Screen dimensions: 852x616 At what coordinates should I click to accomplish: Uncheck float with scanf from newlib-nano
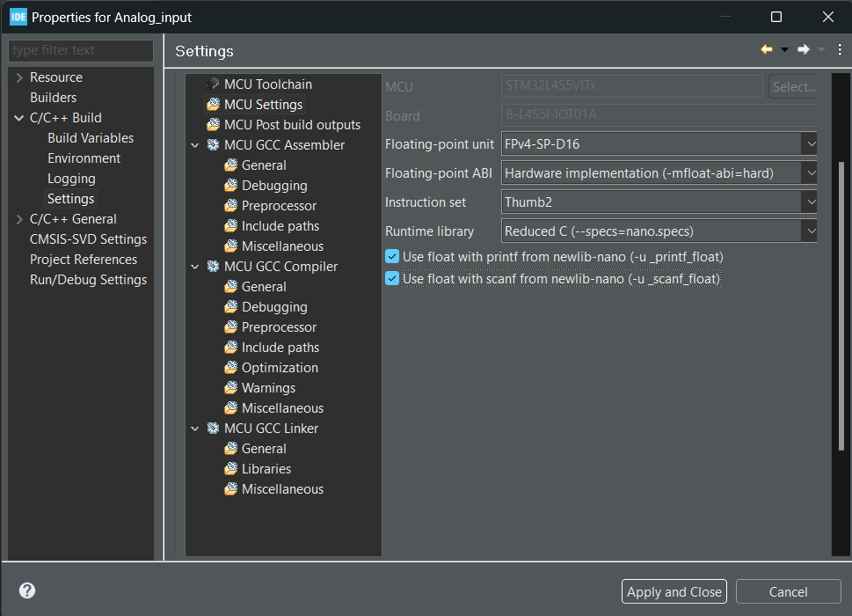tap(392, 279)
